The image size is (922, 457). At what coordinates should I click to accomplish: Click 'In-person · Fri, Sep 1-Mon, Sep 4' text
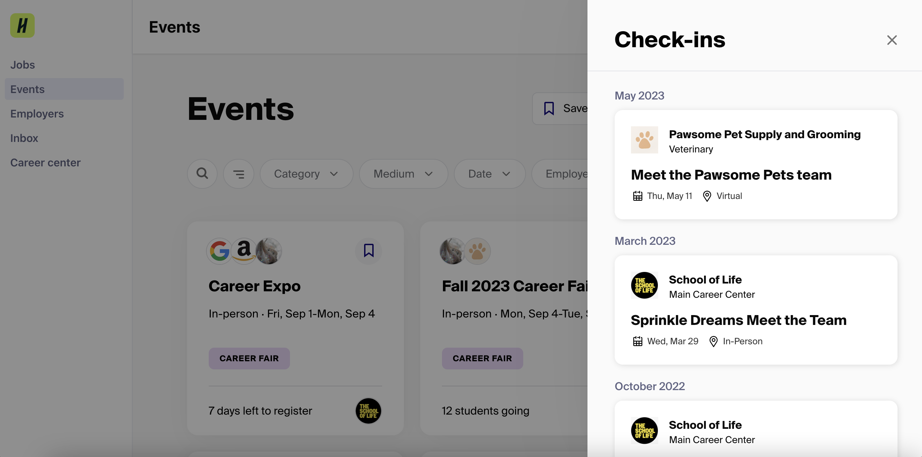pyautogui.click(x=292, y=314)
